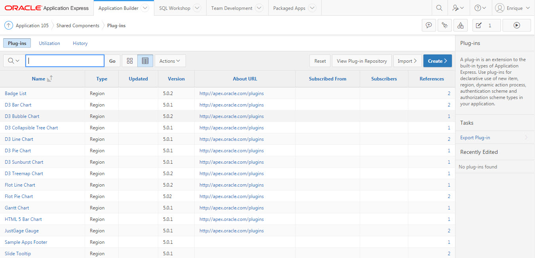Switch to the Utilization tab
The image size is (535, 258).
(x=49, y=43)
